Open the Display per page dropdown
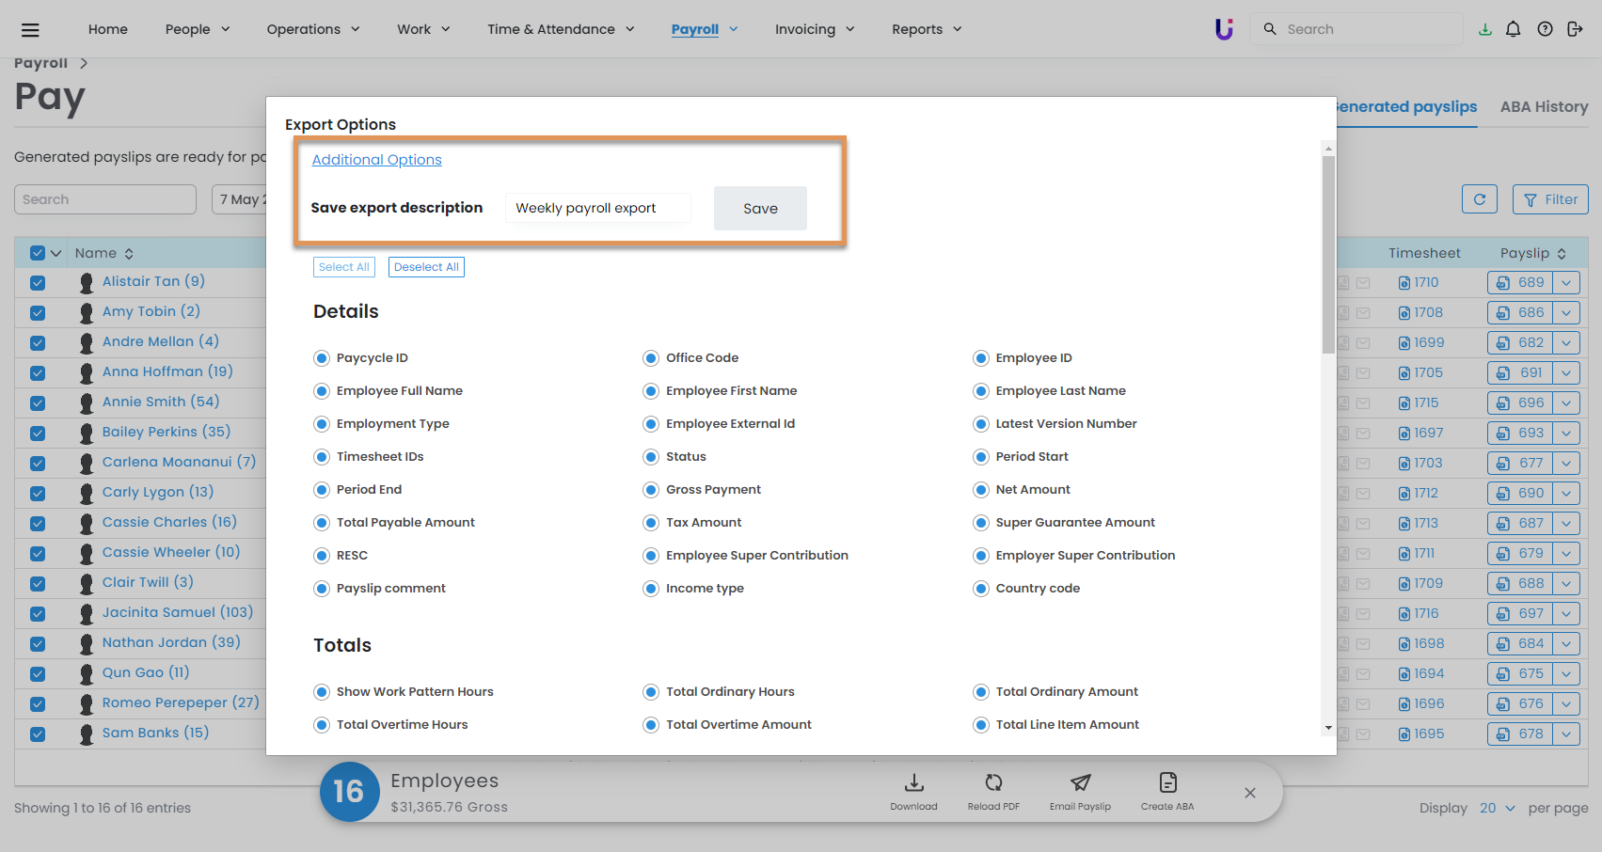The image size is (1602, 852). click(1497, 808)
